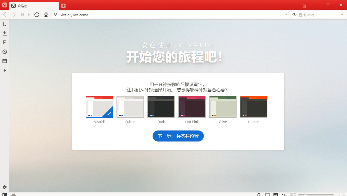Select the Vivaldi theme thumbnail

pyautogui.click(x=99, y=107)
